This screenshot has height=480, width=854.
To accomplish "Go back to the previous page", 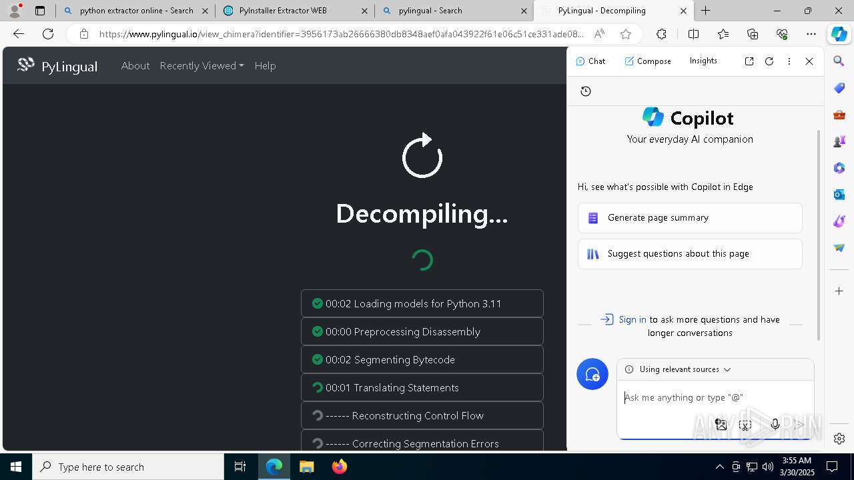I will (x=19, y=34).
